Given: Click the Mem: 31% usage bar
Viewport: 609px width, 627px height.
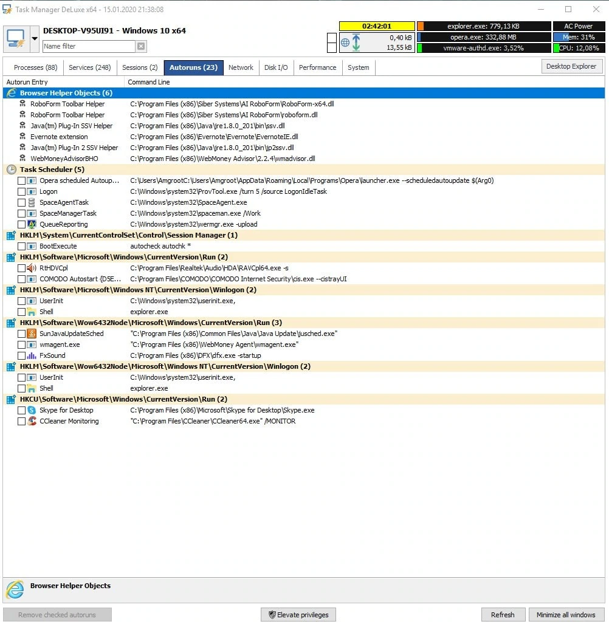Looking at the screenshot, I should click(578, 37).
